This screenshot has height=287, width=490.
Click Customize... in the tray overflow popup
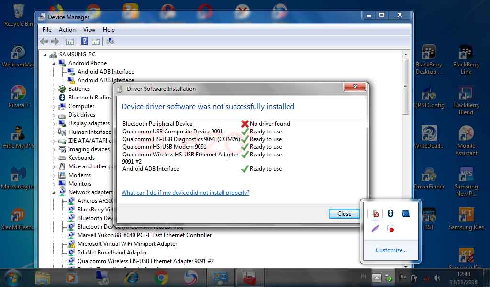tap(391, 250)
